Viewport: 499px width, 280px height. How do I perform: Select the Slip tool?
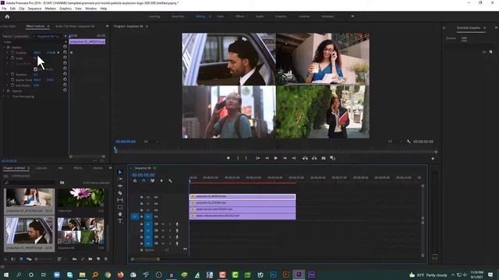point(120,200)
